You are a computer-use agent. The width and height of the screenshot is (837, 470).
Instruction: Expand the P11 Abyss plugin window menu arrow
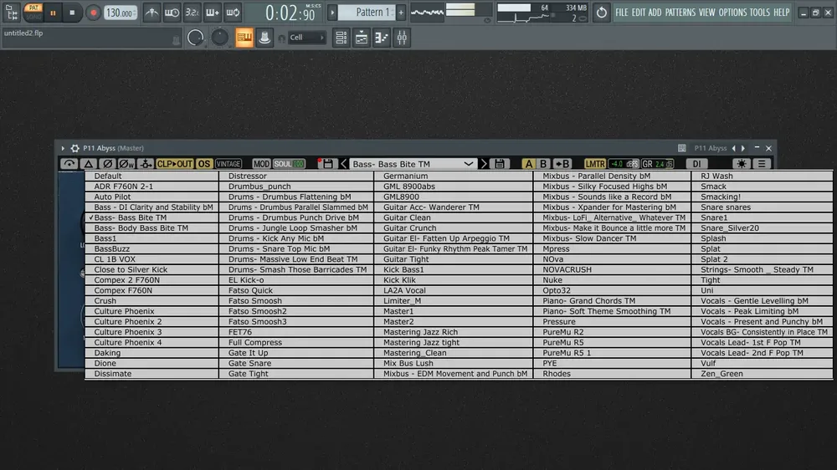tap(63, 148)
